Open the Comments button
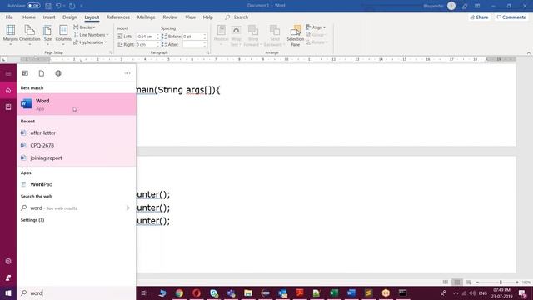 (511, 17)
